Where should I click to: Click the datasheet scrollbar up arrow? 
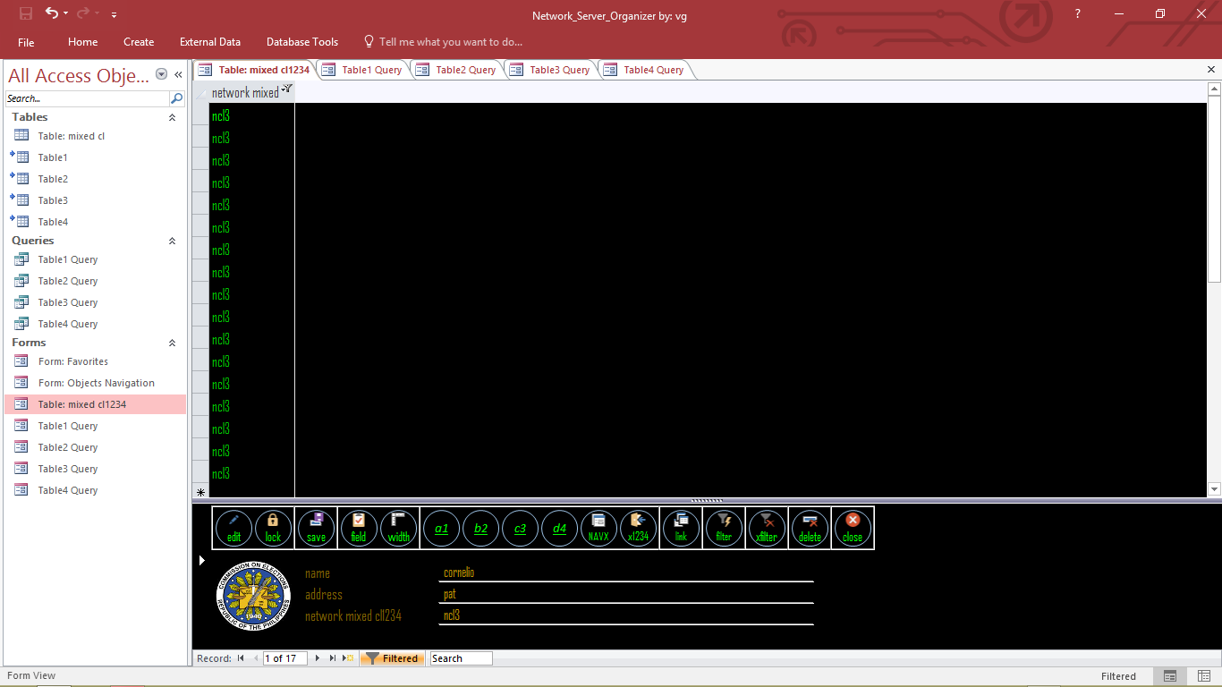click(1214, 89)
